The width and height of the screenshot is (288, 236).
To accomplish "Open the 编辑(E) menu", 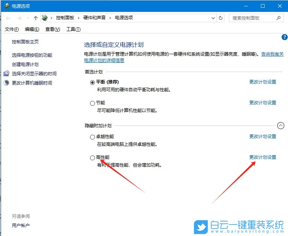I will pyautogui.click(x=32, y=29).
